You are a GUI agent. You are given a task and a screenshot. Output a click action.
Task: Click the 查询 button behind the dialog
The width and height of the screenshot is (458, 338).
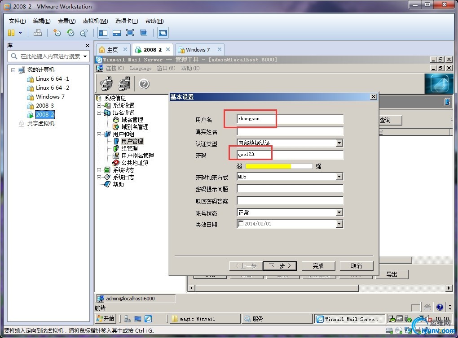click(x=391, y=120)
